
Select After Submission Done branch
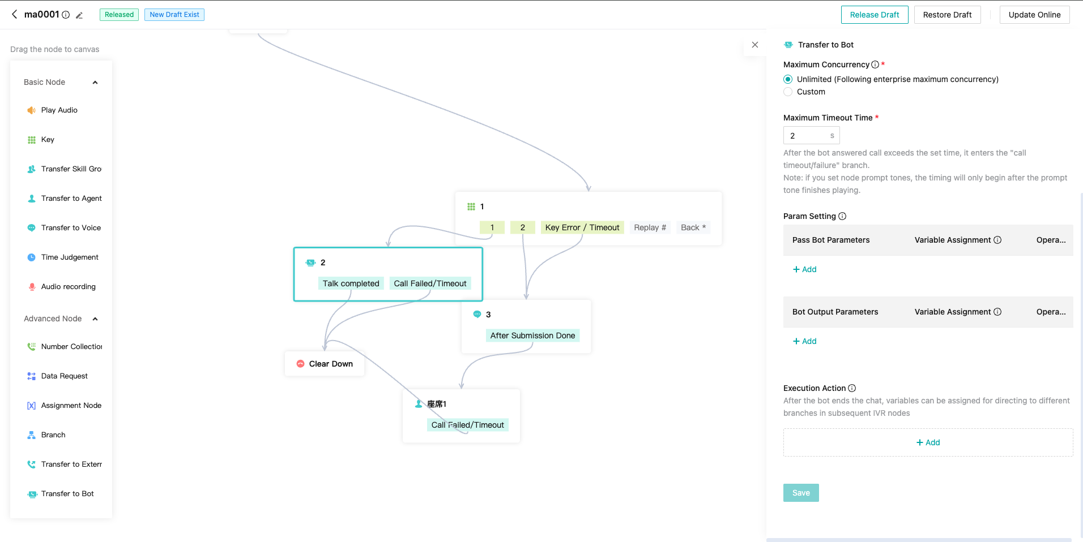coord(533,335)
